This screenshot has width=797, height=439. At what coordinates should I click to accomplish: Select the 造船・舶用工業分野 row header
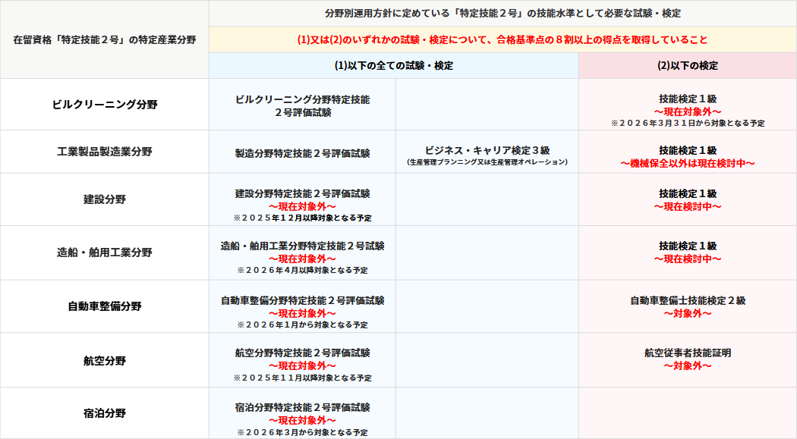click(x=105, y=252)
